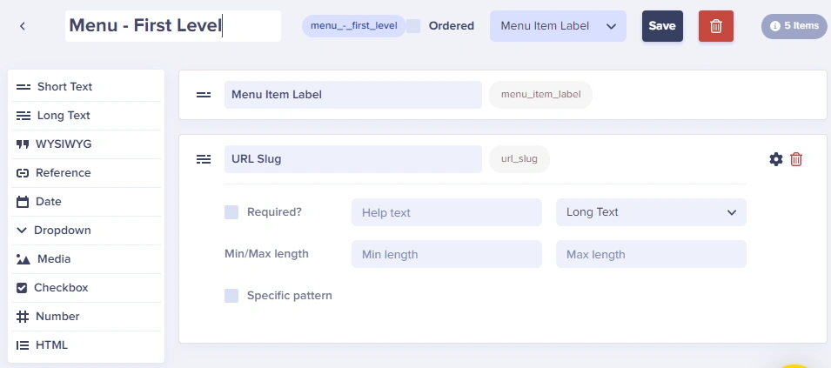
Task: Add a Reference field type
Action: click(x=86, y=172)
